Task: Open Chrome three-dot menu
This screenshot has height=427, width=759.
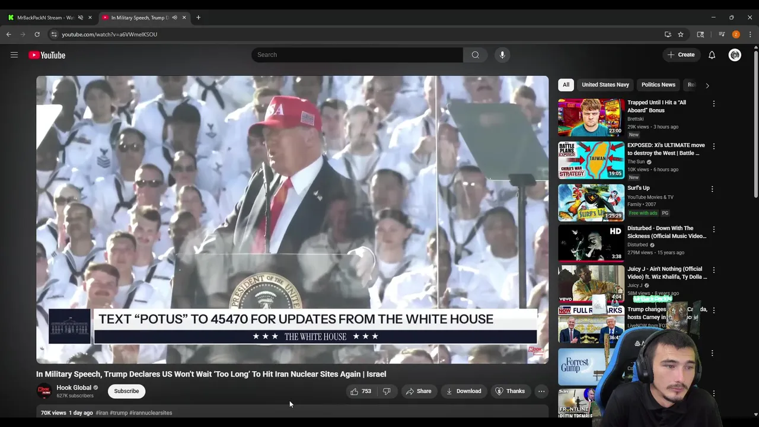Action: click(x=750, y=34)
